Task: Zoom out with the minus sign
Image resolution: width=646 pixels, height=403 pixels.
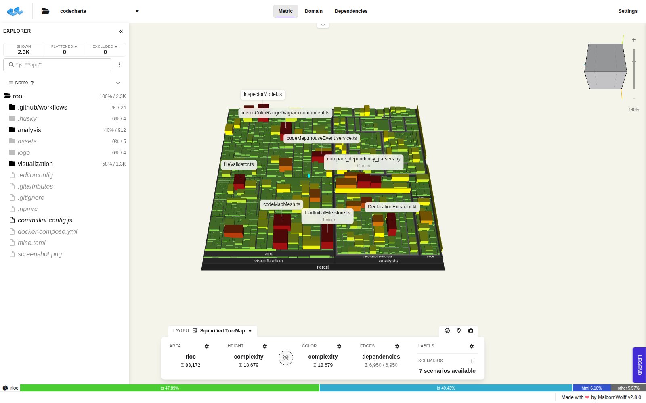Action: (x=634, y=98)
